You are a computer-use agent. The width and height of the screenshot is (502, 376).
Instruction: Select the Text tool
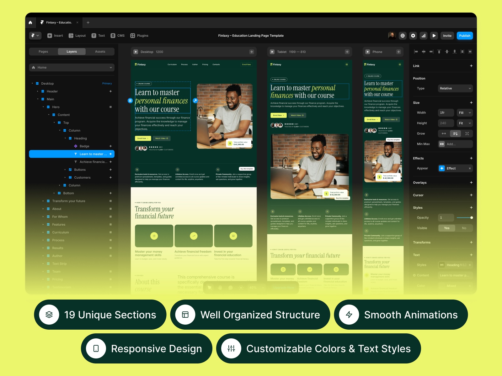point(98,35)
